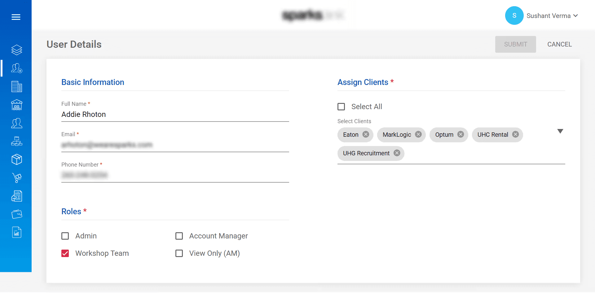
Task: Open the user management icon in sidebar
Action: (x=16, y=68)
